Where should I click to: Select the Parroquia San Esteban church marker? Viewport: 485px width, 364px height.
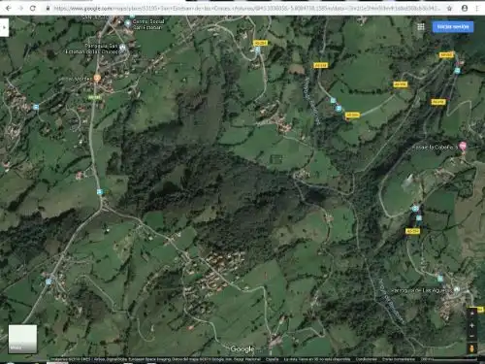[x=122, y=48]
